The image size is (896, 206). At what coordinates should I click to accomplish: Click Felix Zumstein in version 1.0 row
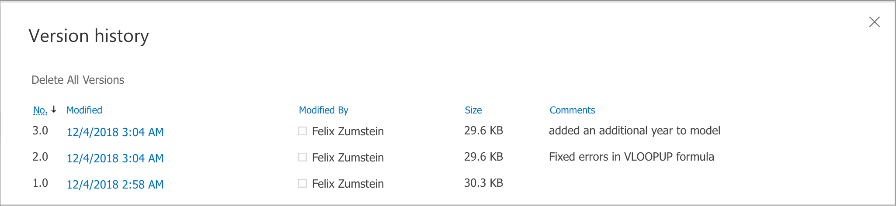pos(348,184)
